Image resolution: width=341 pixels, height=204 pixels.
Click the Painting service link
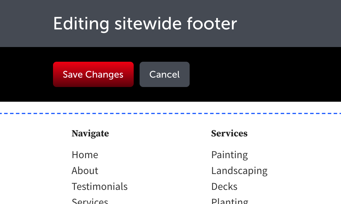pos(229,155)
